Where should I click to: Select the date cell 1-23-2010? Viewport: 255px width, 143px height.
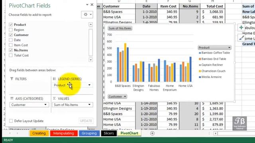(146, 124)
